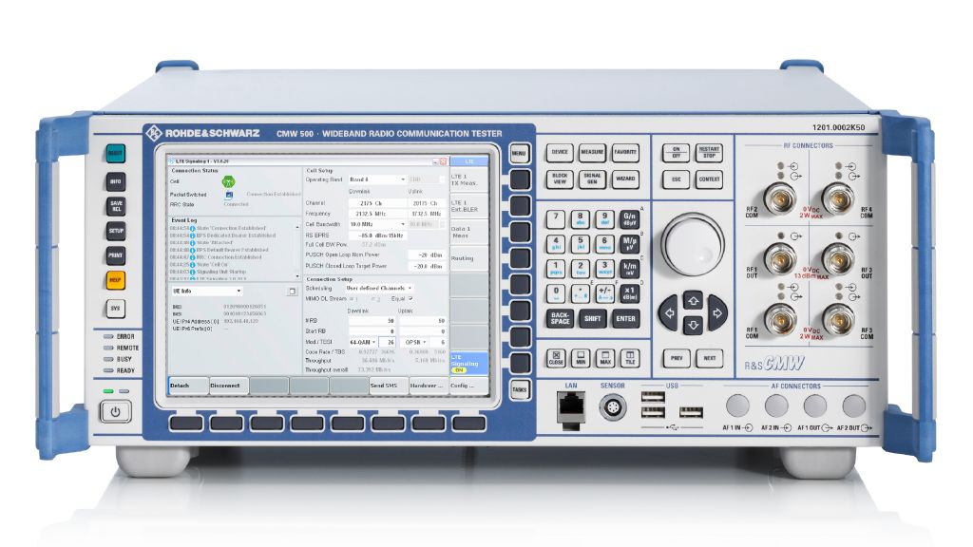Open the Operating Band dropdown showing Band 4
Viewport: 973px width, 547px height.
[376, 179]
